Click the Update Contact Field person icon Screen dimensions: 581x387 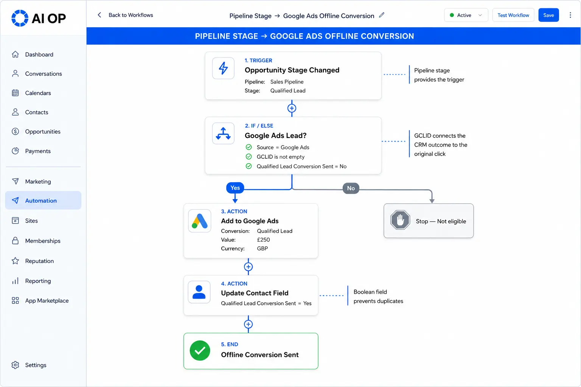click(x=199, y=292)
